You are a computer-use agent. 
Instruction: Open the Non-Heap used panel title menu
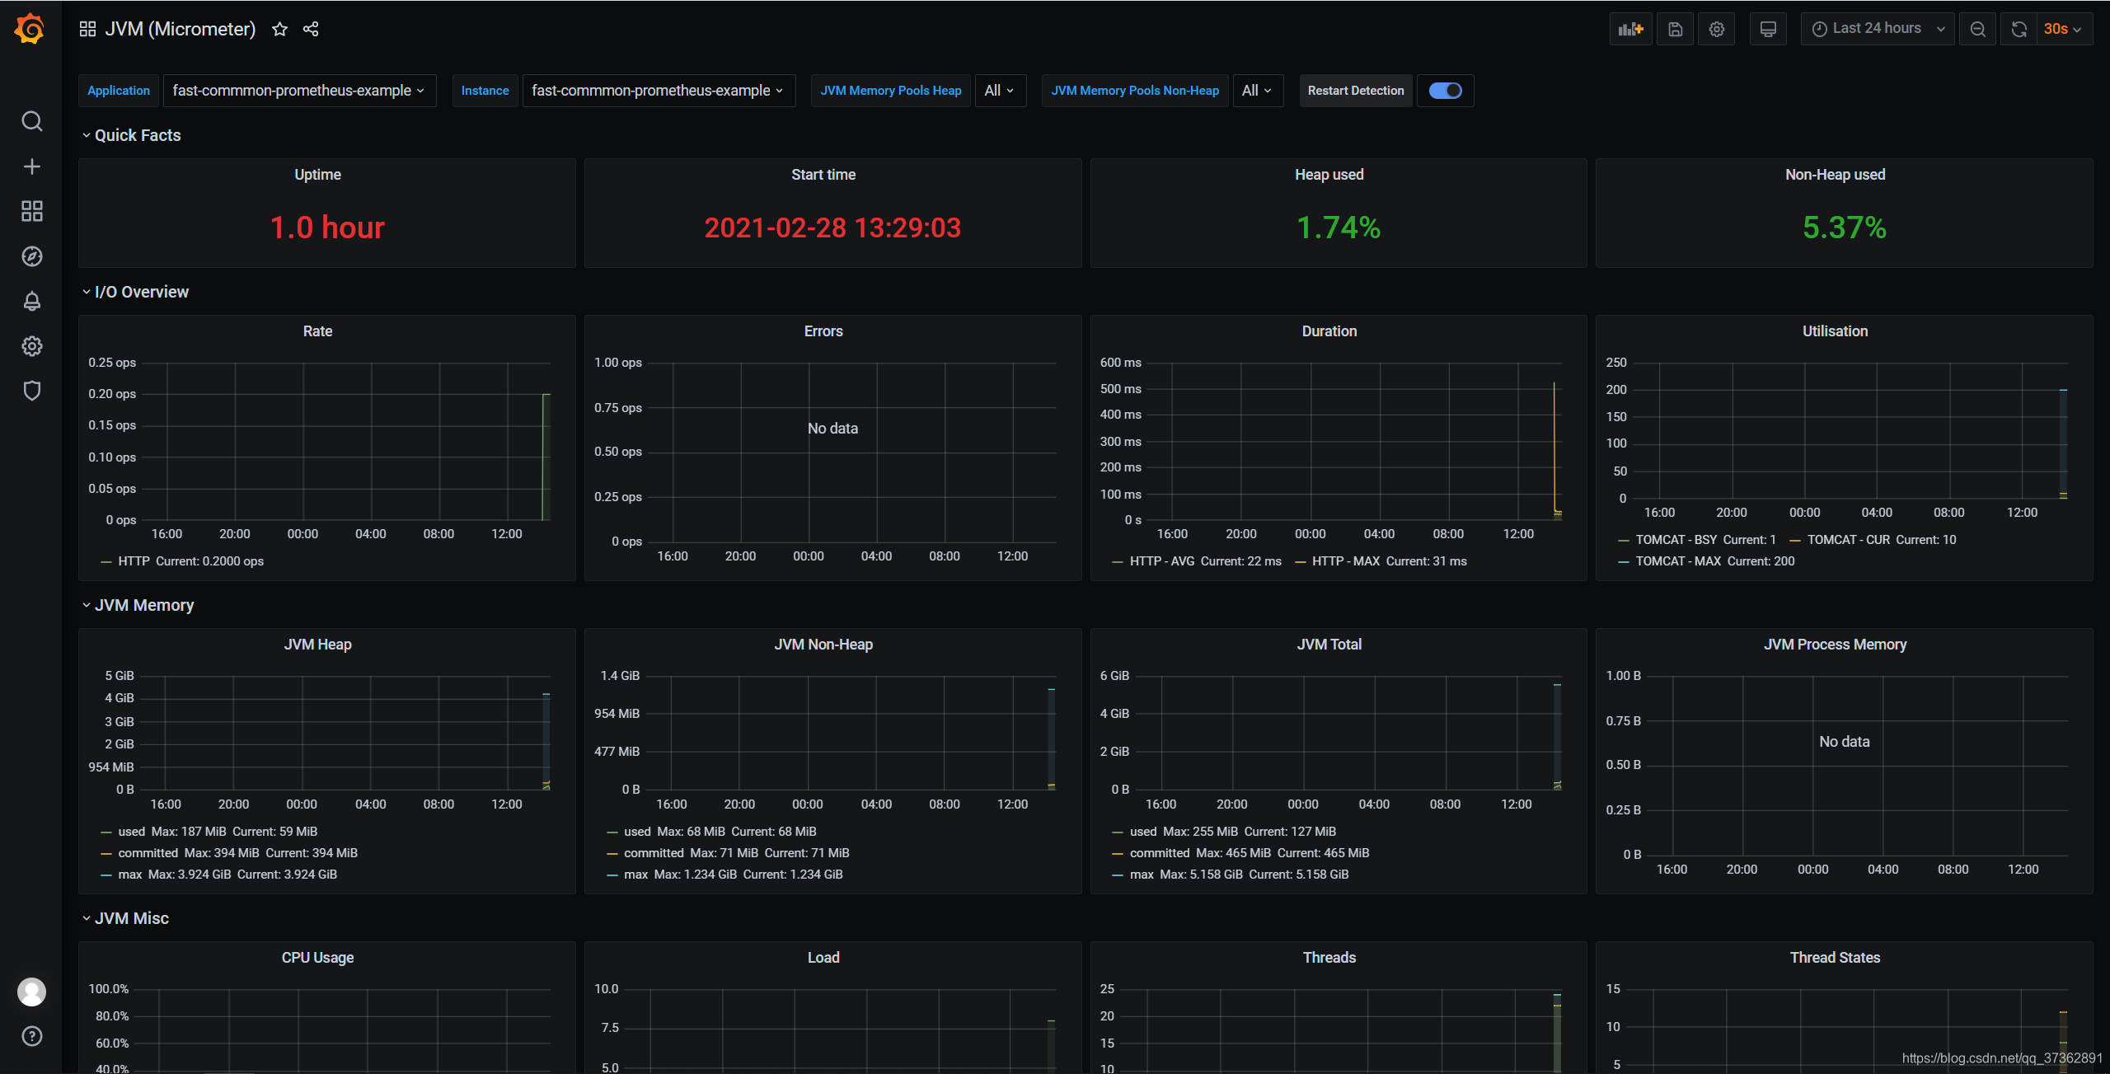[1835, 175]
